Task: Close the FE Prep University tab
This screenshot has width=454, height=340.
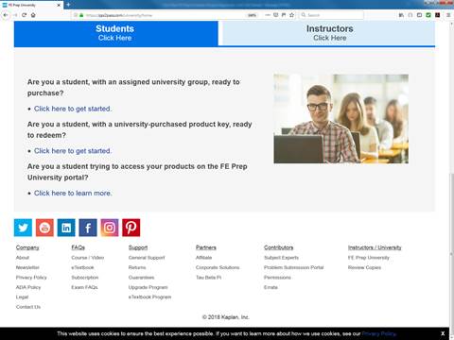Action: tap(59, 5)
